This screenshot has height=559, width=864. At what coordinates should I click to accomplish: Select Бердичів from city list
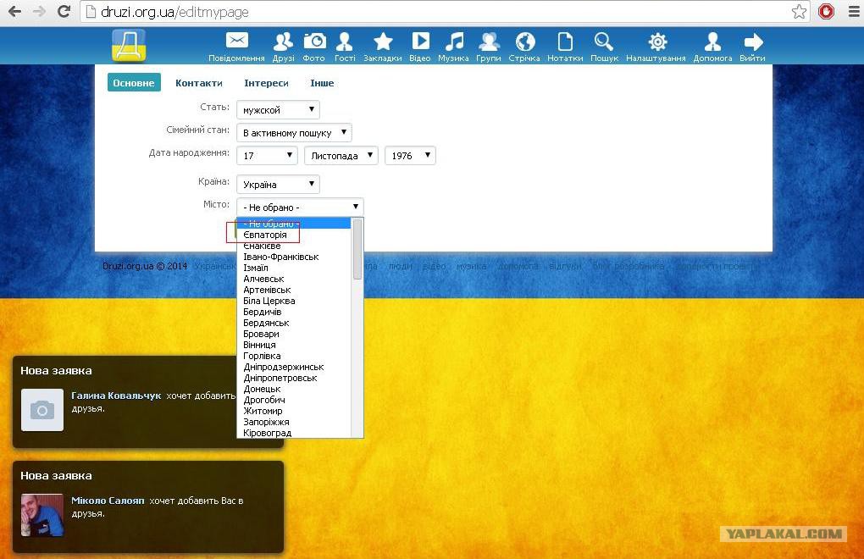[x=294, y=312]
